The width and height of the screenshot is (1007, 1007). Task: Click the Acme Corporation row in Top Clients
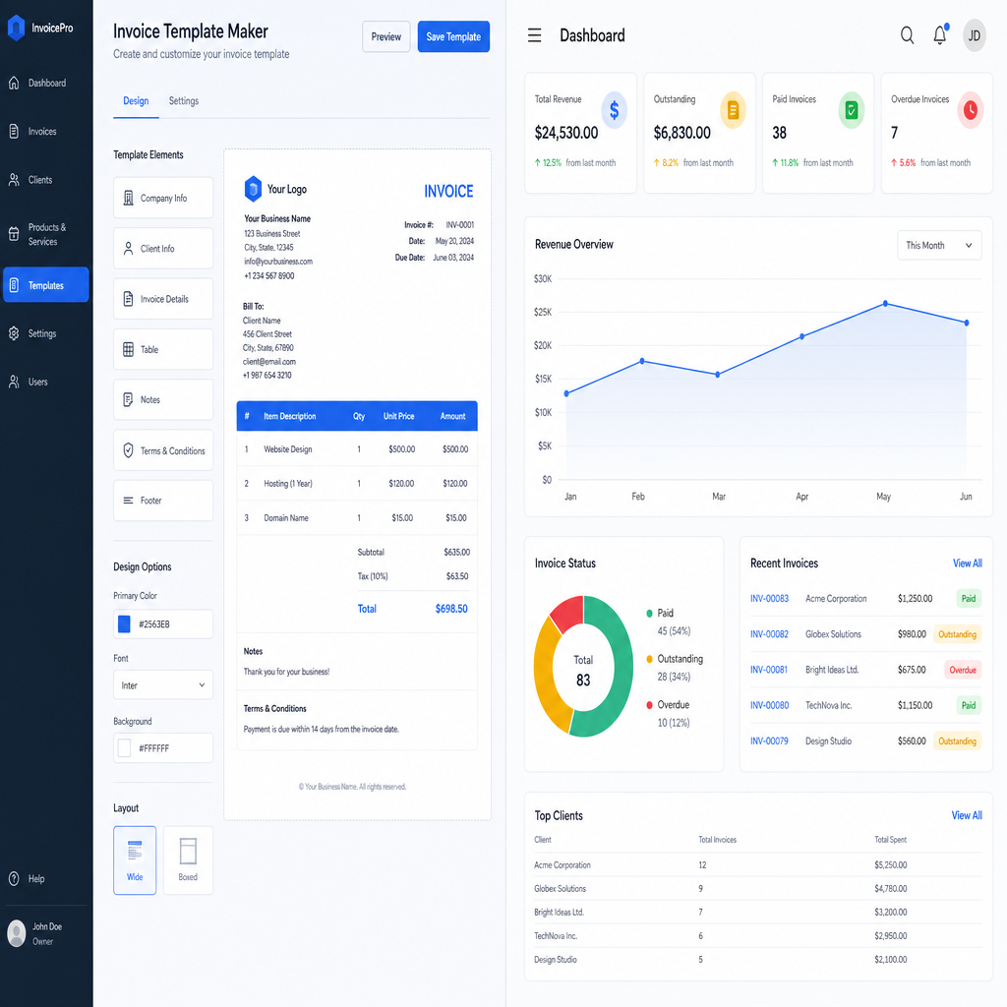(x=758, y=865)
